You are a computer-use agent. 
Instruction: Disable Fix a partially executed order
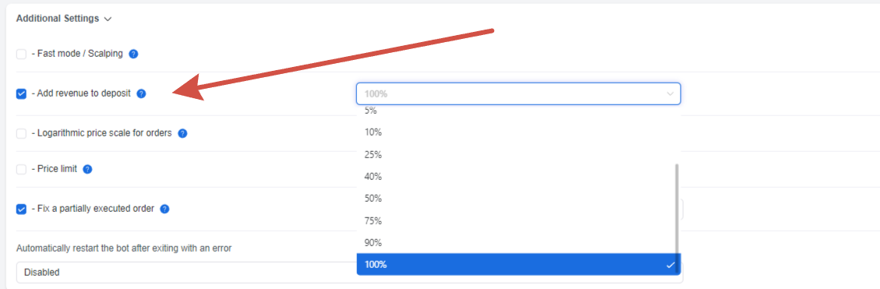pyautogui.click(x=21, y=209)
